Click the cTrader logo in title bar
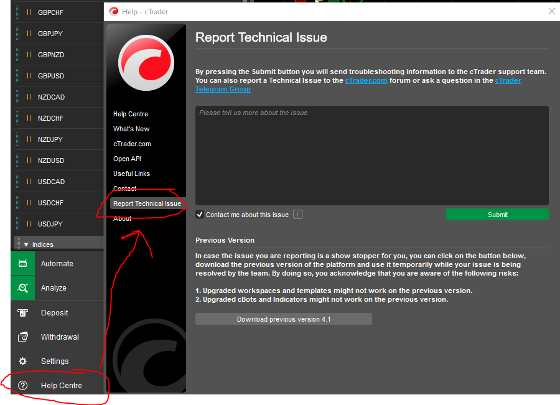560x405 pixels. tap(114, 11)
